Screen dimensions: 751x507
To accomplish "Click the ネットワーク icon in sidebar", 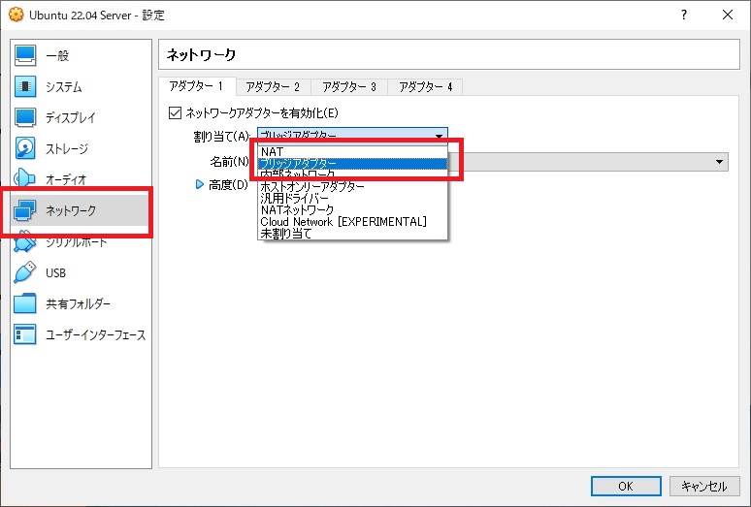I will point(25,210).
